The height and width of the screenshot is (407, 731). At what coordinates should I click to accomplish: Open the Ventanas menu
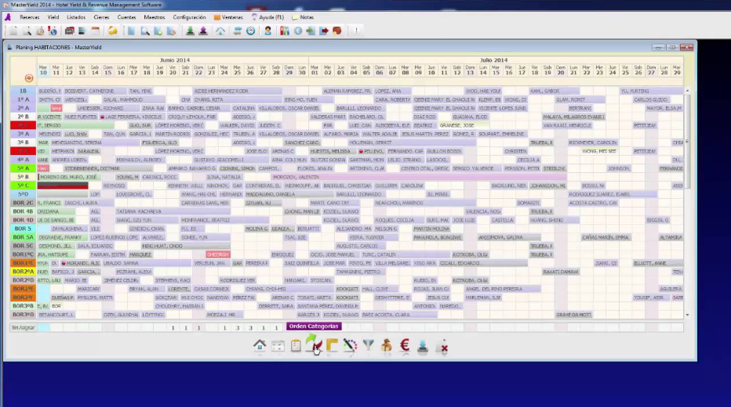[x=228, y=17]
